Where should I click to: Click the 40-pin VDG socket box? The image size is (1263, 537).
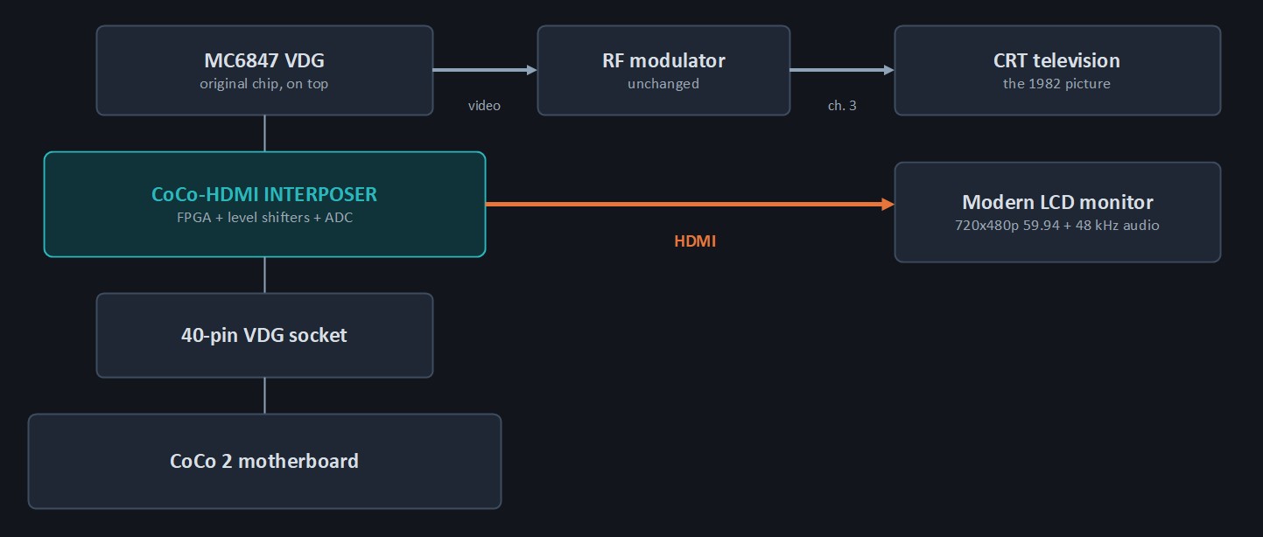(264, 335)
